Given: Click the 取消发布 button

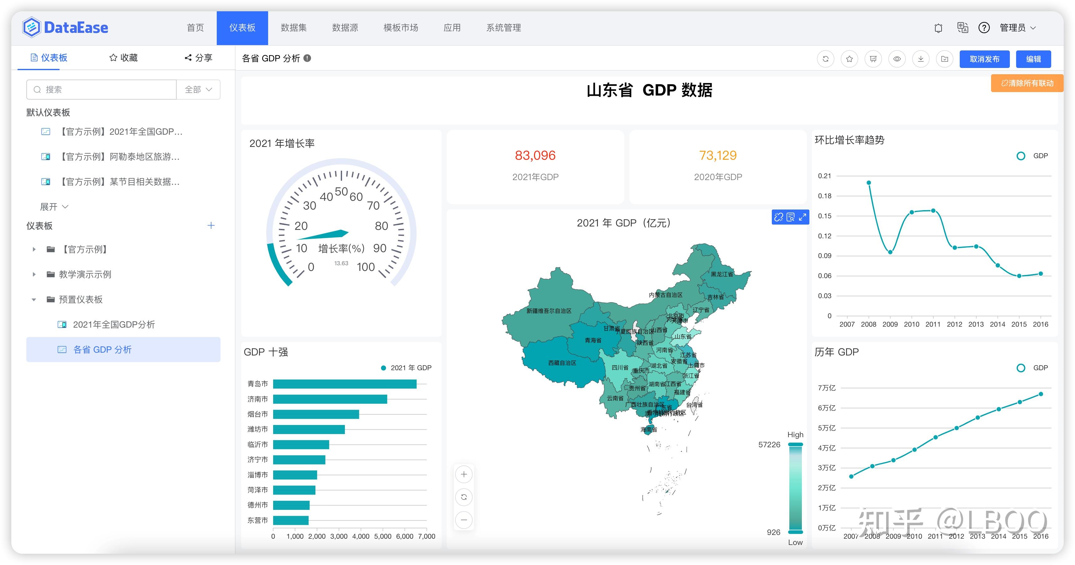Looking at the screenshot, I should pos(984,59).
